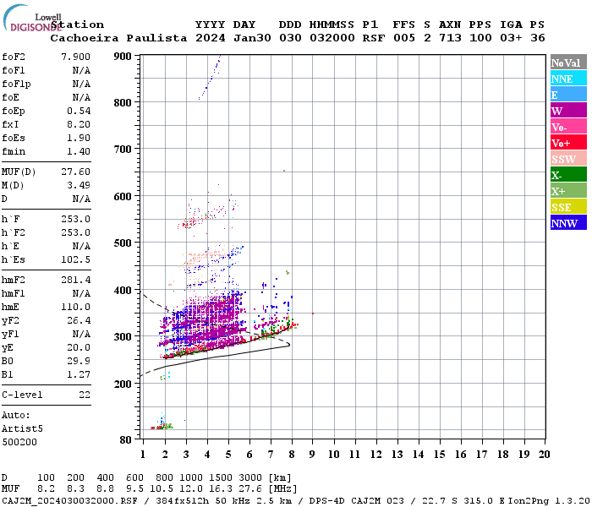The height and width of the screenshot is (507, 592).
Task: Select the X- dark green legend swatch
Action: (568, 175)
